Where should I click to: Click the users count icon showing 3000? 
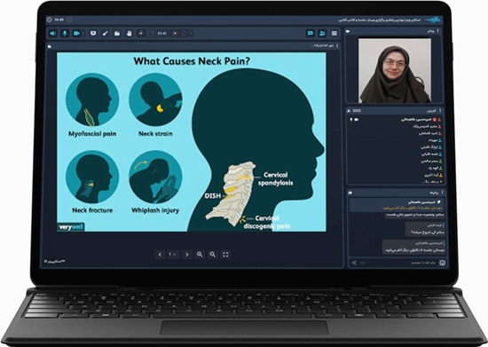tap(349, 111)
